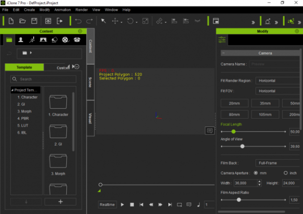This screenshot has width=303, height=214.
Task: Open the Animation menu
Action: tap(62, 10)
